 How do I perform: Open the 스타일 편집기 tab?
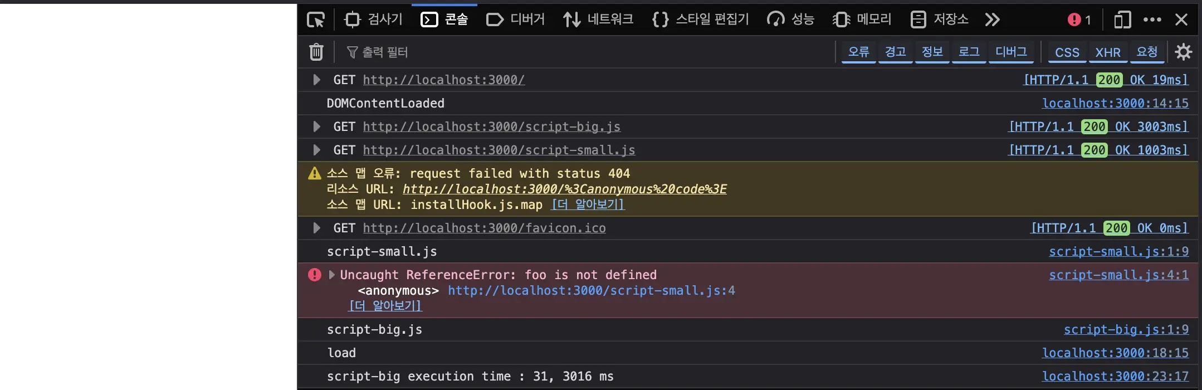tap(701, 19)
